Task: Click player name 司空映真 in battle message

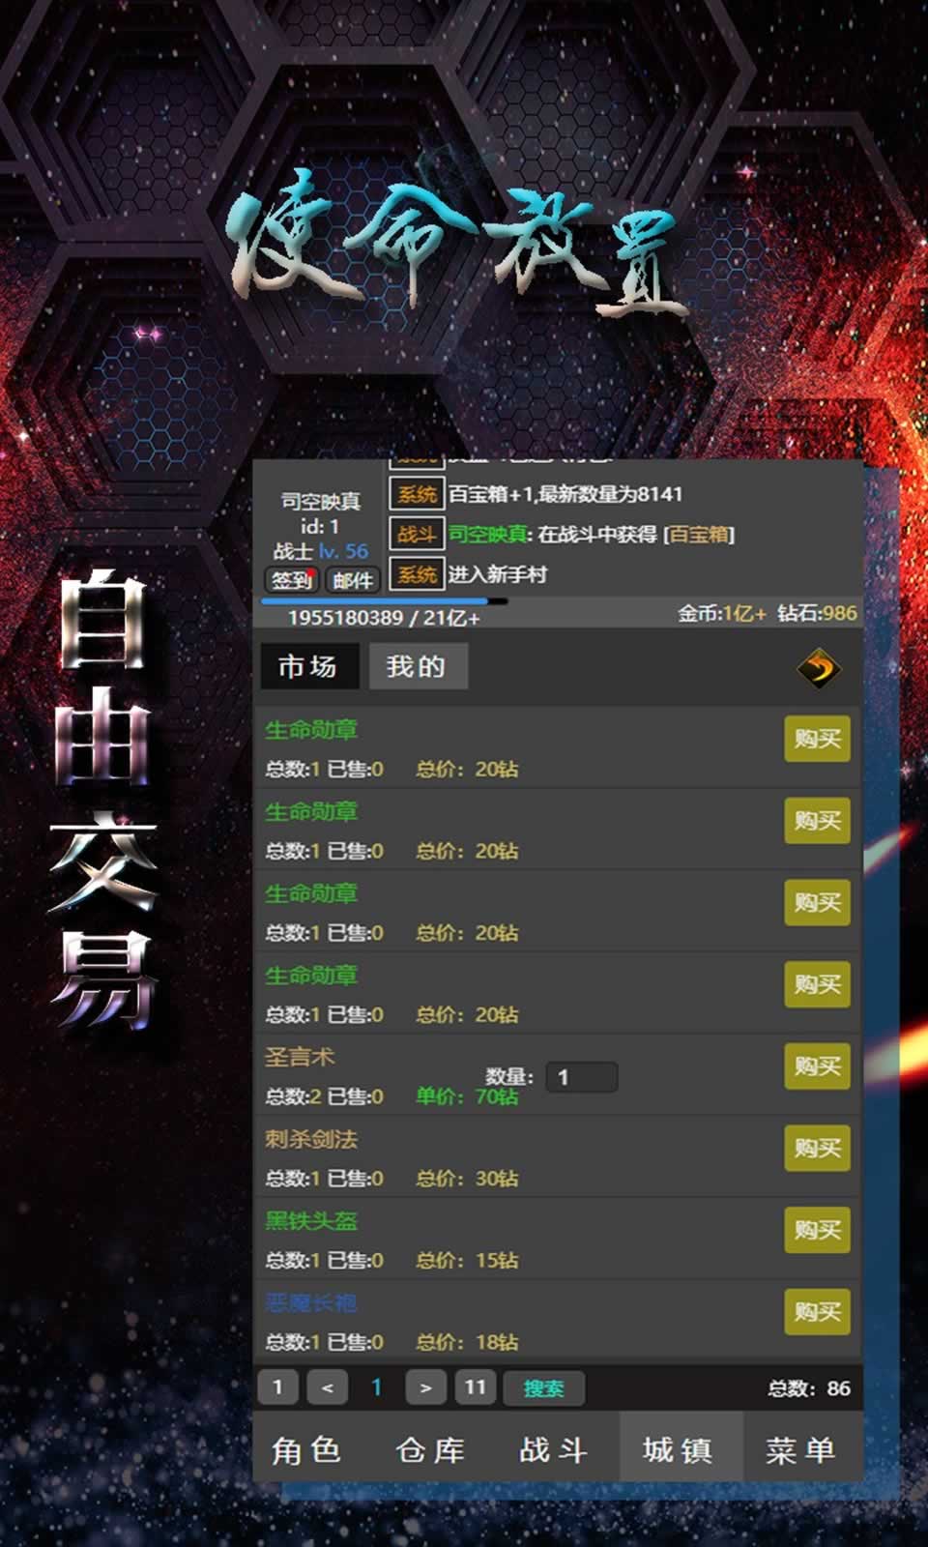Action: (488, 534)
